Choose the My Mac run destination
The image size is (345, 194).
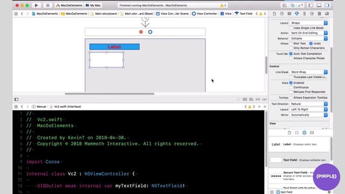tap(93, 5)
